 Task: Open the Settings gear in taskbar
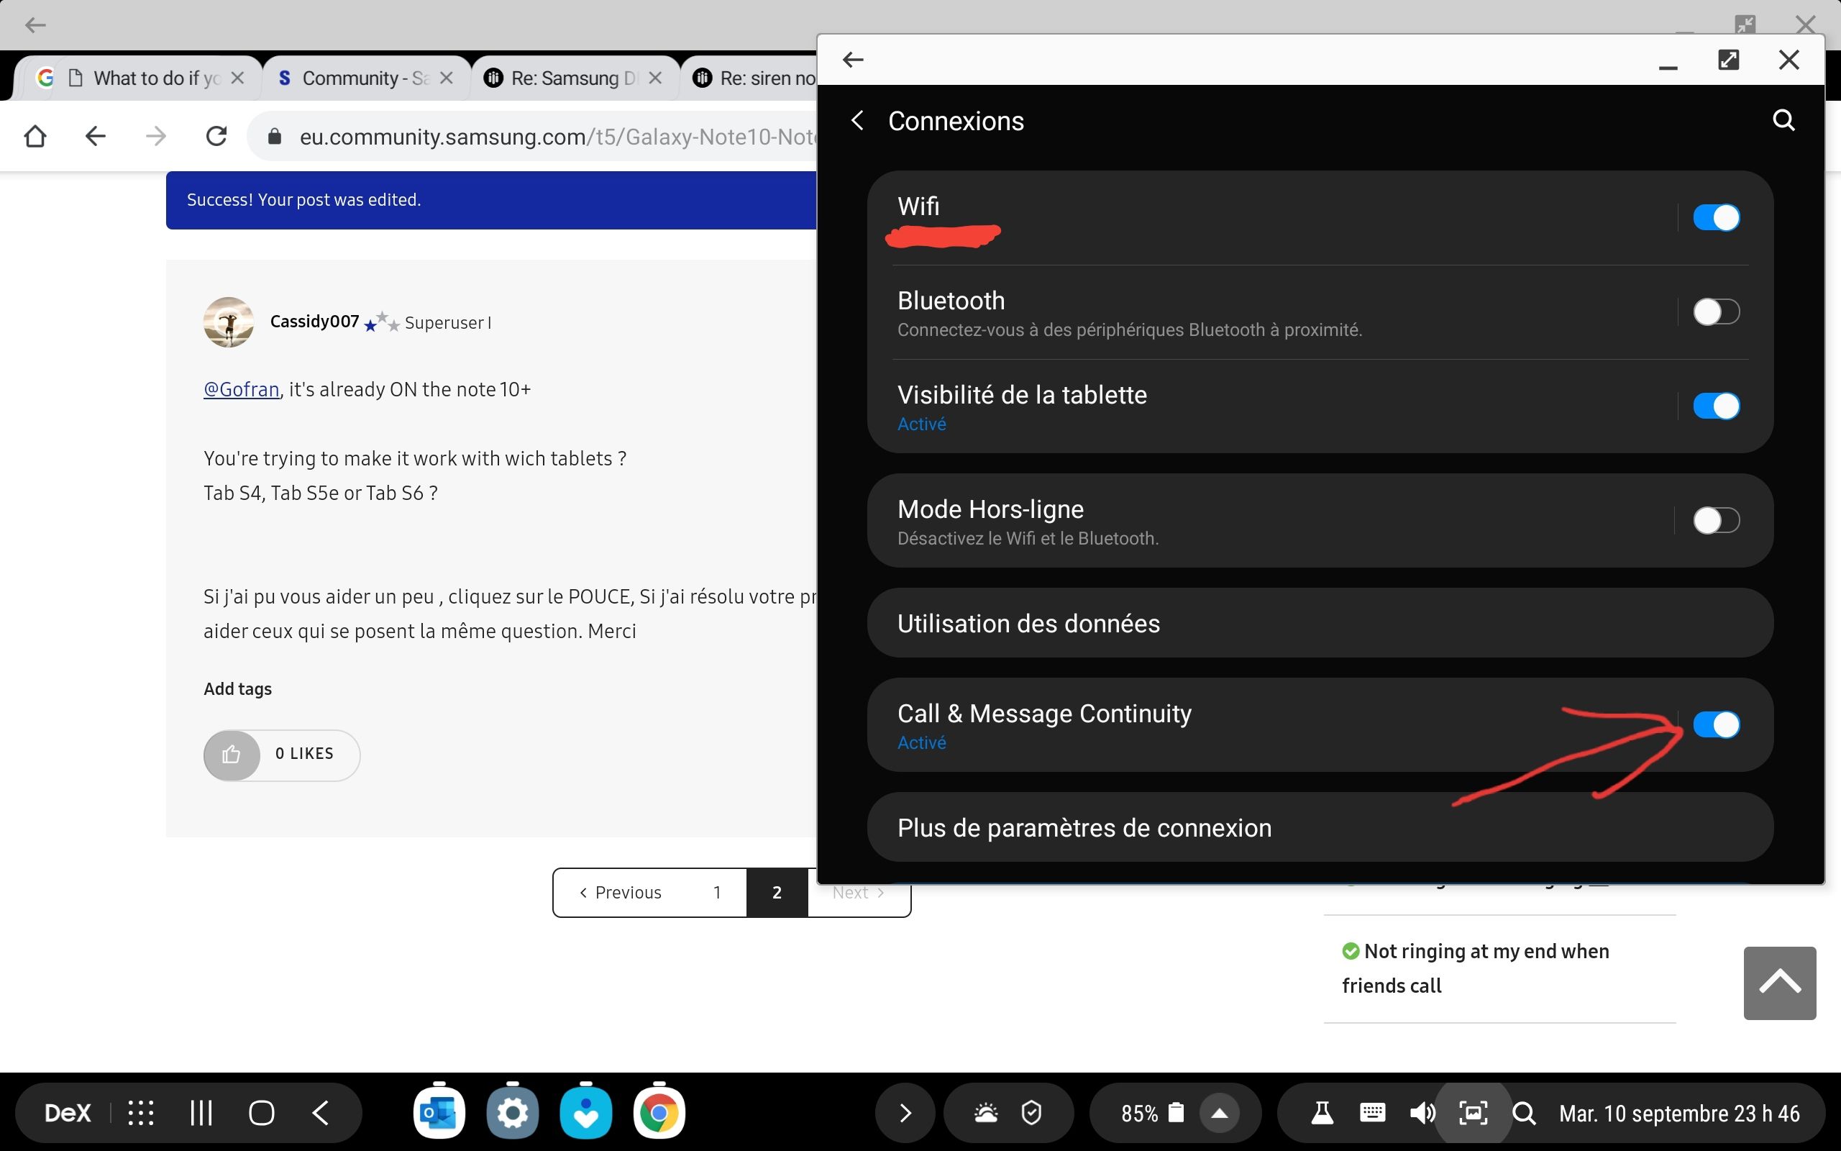(512, 1113)
